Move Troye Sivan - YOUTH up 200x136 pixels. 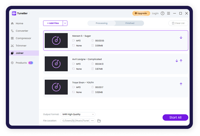point(181,84)
